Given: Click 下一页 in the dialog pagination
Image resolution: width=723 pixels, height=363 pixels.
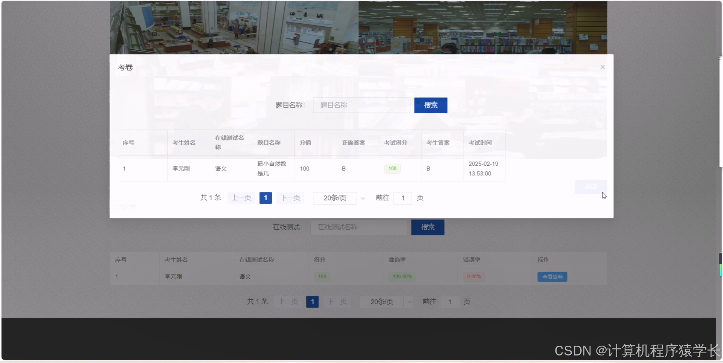Looking at the screenshot, I should (290, 198).
